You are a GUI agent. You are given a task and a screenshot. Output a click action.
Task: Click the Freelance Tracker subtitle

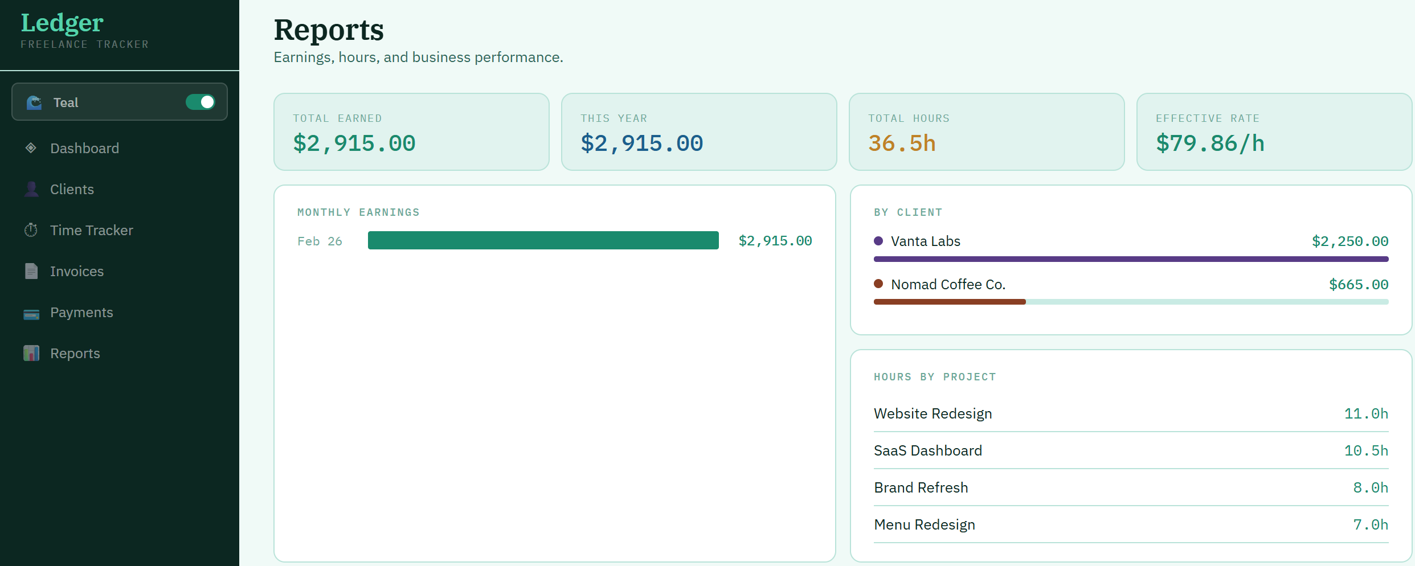[x=84, y=44]
